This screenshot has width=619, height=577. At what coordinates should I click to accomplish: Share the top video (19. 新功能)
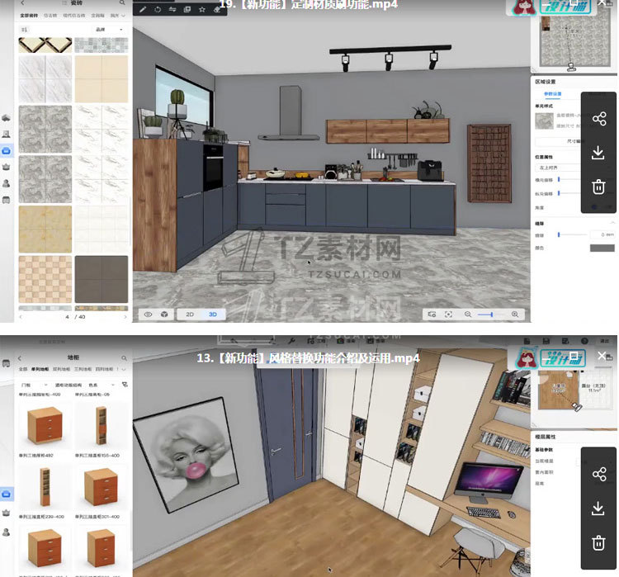point(599,119)
